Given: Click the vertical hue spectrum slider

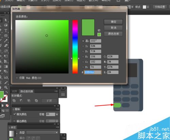Looking at the screenshot, I should coord(75,47).
